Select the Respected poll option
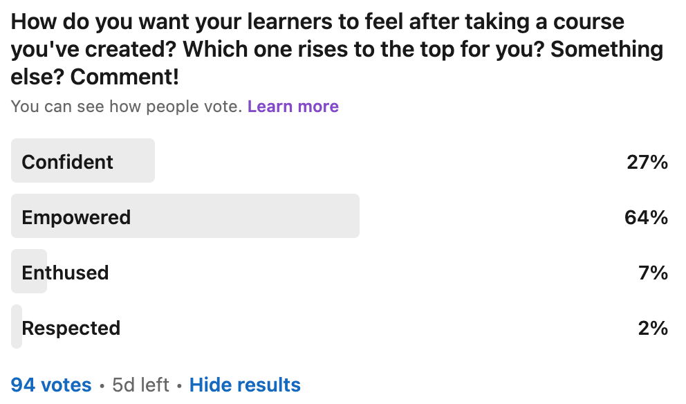This screenshot has width=686, height=404. 339,327
